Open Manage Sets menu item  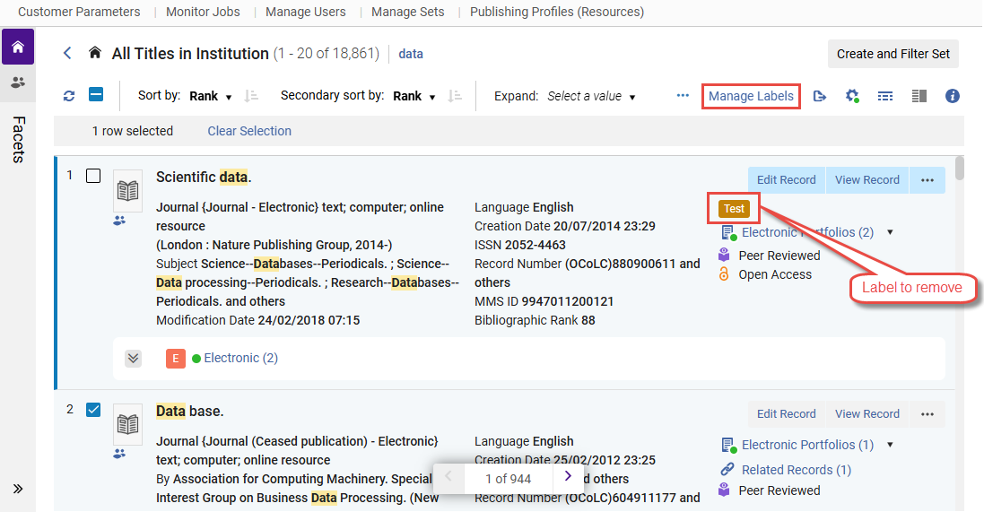point(408,12)
